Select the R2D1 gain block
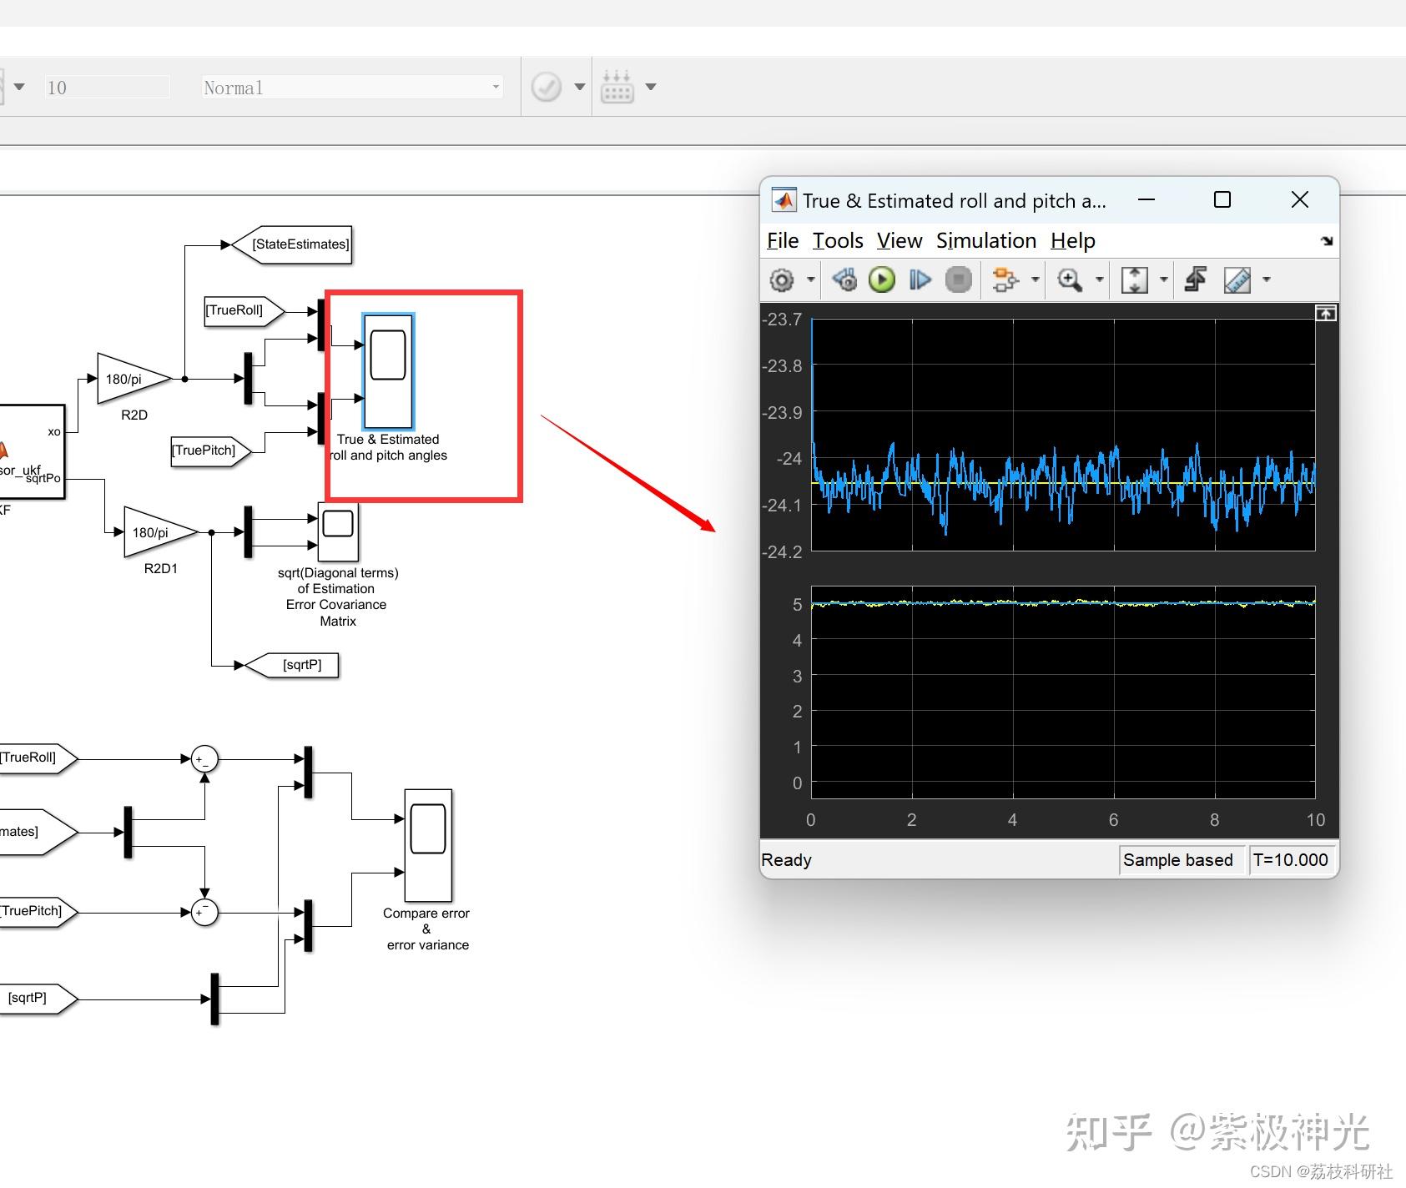This screenshot has width=1406, height=1188. [160, 532]
